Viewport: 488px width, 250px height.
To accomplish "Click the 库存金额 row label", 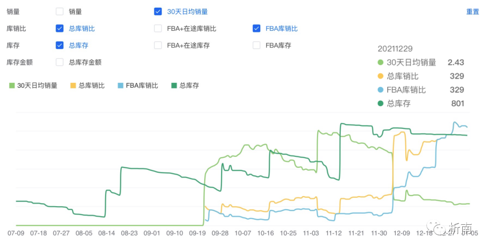I will [19, 62].
